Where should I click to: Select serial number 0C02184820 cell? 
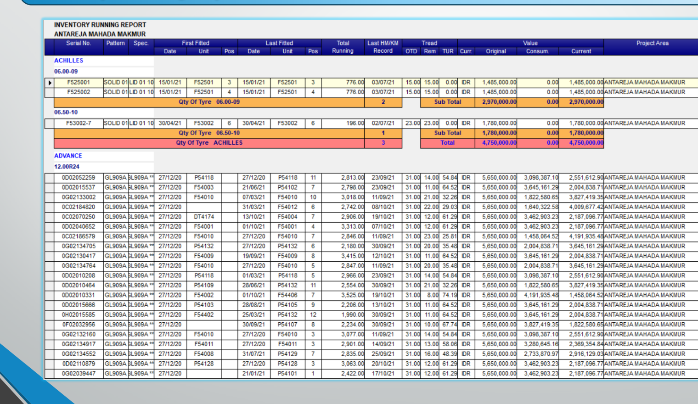pos(79,207)
